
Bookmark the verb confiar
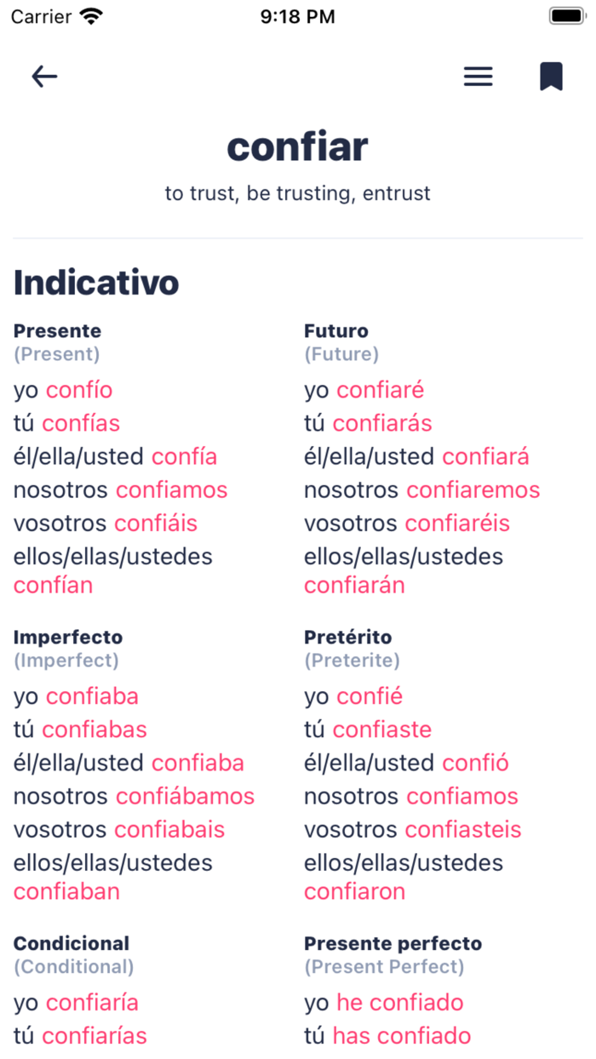[x=552, y=76]
